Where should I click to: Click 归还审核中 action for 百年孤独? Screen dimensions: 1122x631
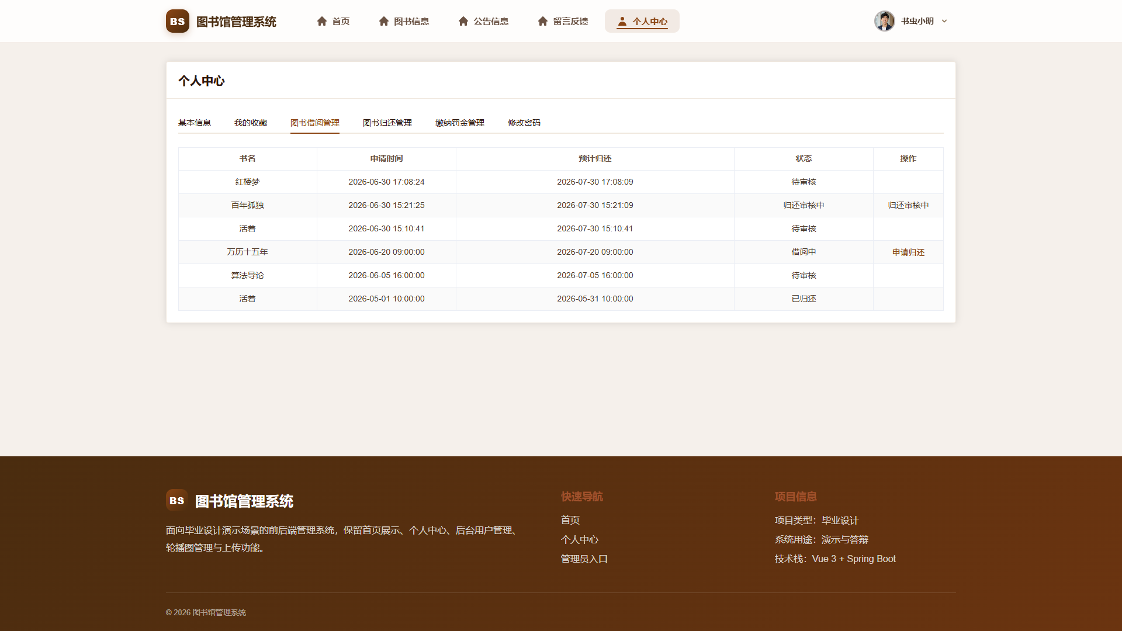[x=908, y=206]
